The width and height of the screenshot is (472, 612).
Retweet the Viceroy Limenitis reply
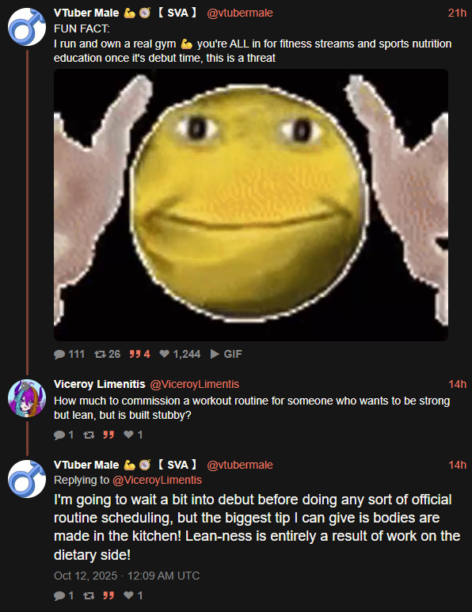pyautogui.click(x=89, y=435)
